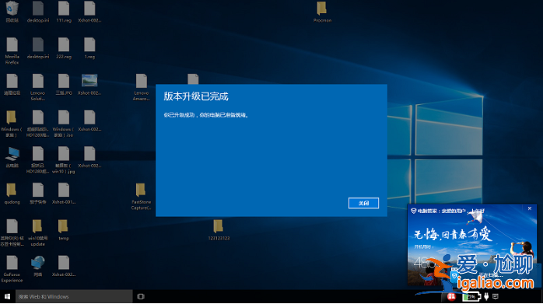The image size is (543, 304).
Task: Open the This PC computer icon
Action: coord(12,154)
